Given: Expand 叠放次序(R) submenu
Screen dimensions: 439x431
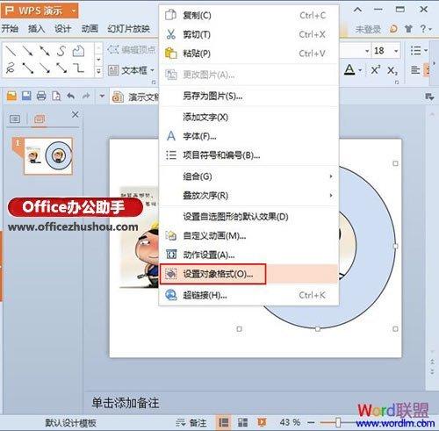Looking at the screenshot, I should click(x=249, y=195).
